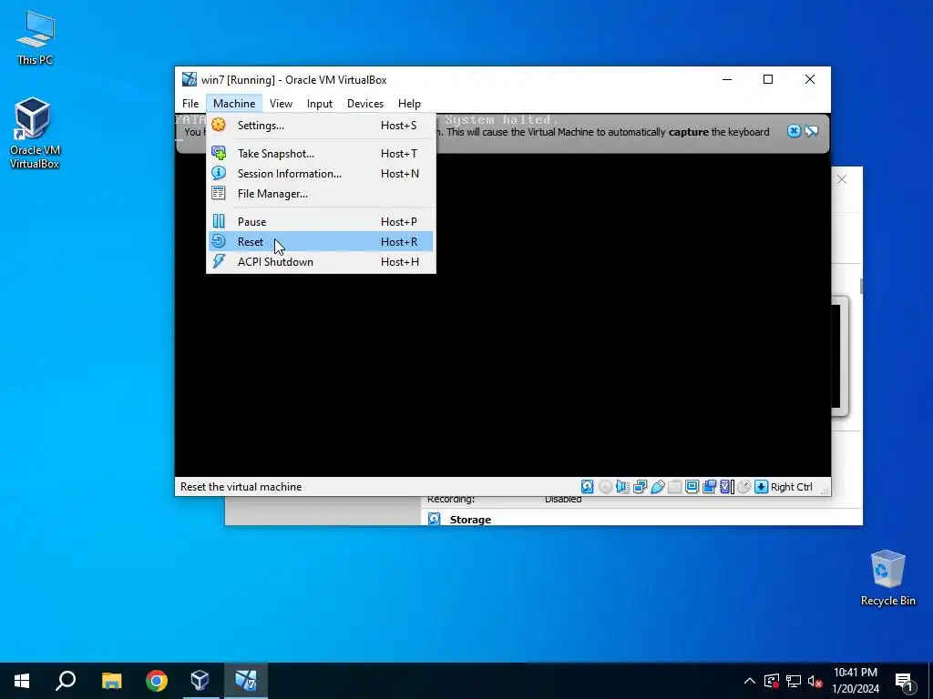This screenshot has height=699, width=933.
Task: Click the win7 title bar VirtualBox icon
Action: point(190,80)
